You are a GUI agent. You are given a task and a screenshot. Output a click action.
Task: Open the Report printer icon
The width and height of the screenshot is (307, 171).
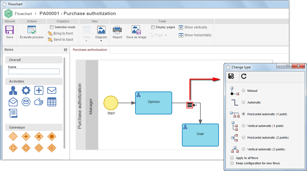117,30
